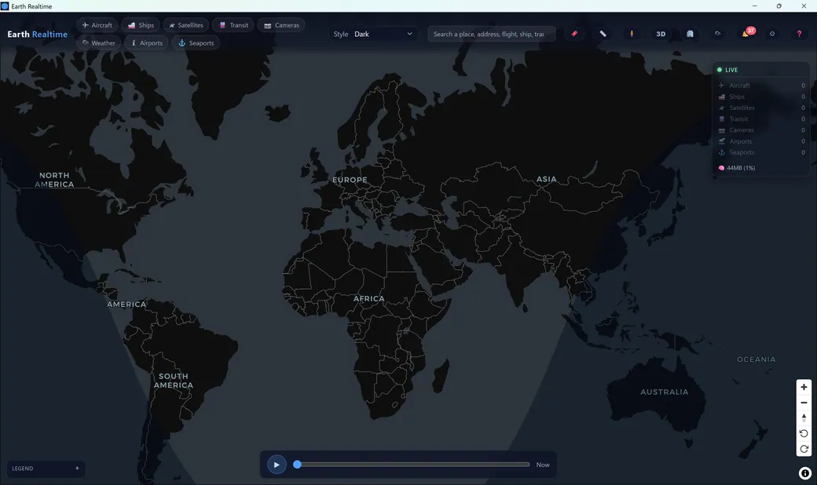Click the EUROPE map label
The width and height of the screenshot is (817, 485).
coord(350,180)
